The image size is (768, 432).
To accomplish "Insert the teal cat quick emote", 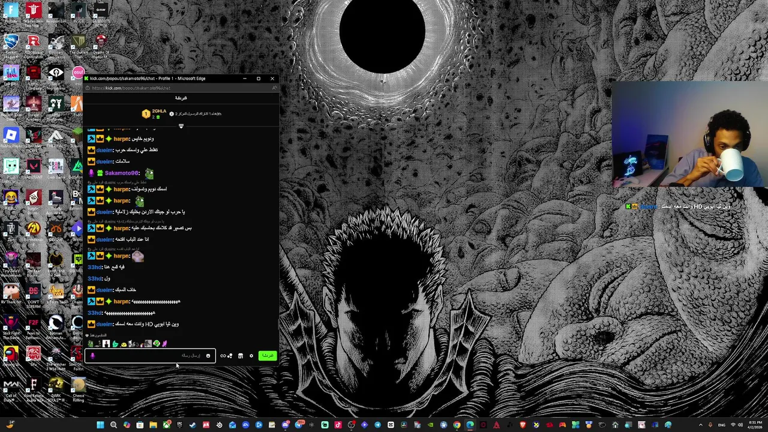I will pos(115,343).
